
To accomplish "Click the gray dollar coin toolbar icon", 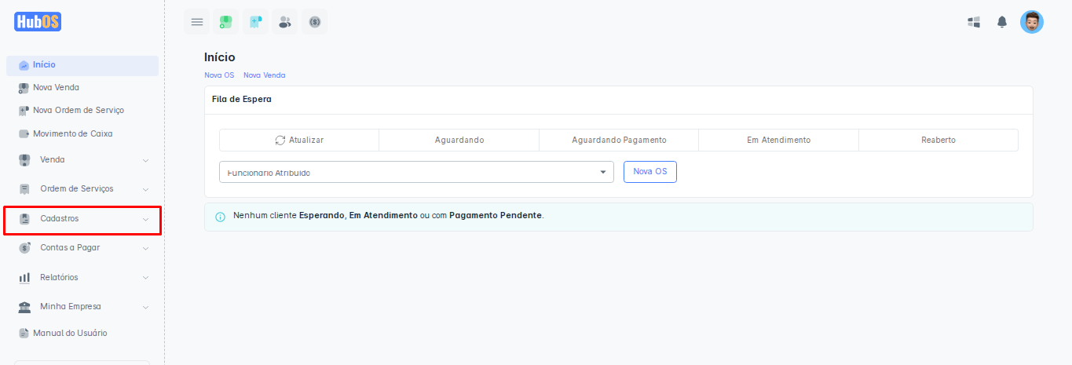I will (315, 22).
